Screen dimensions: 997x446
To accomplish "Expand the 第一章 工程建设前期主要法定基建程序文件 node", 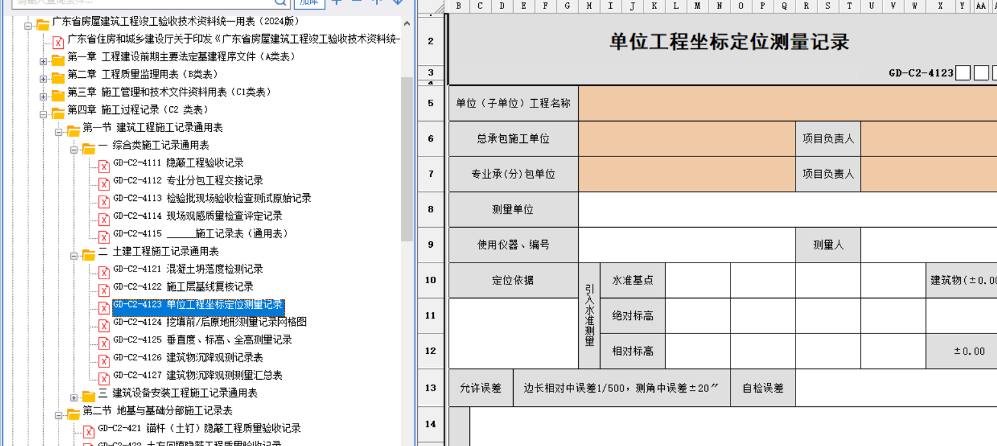I will (x=43, y=62).
